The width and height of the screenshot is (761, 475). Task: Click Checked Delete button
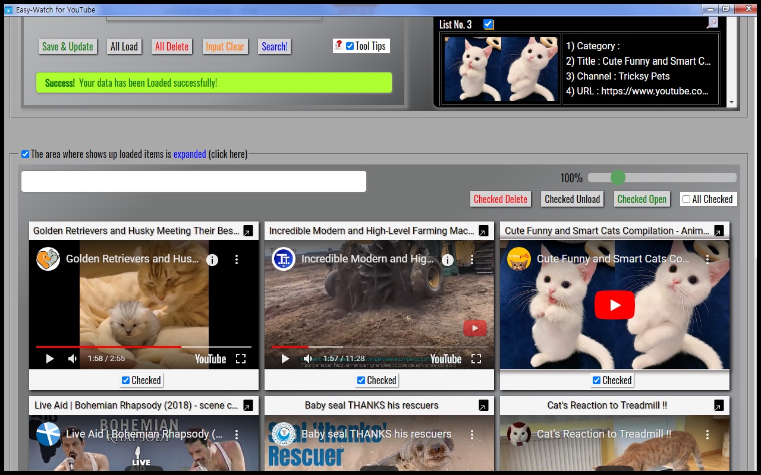[x=501, y=199]
